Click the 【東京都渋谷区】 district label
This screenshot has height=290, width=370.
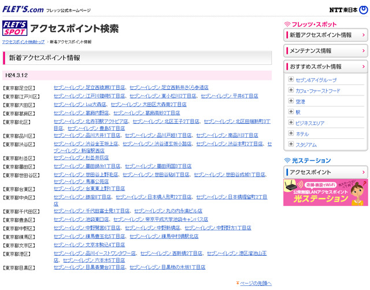point(19,144)
